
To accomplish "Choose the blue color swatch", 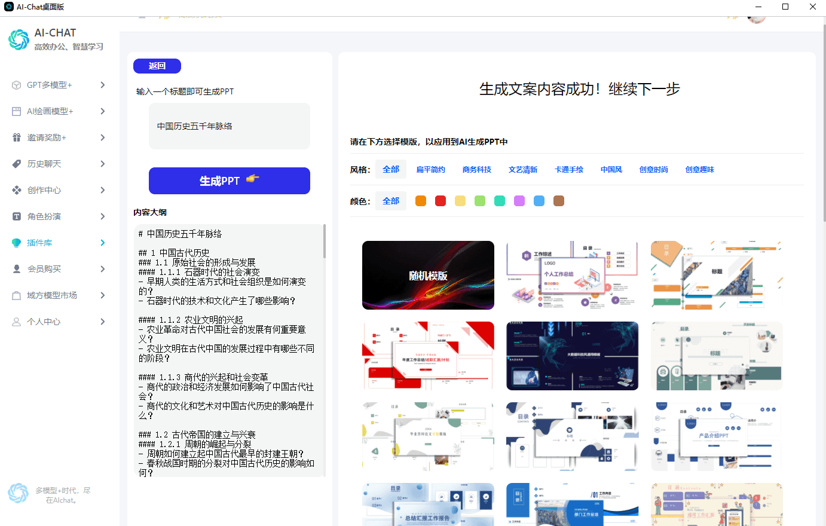I will [539, 201].
